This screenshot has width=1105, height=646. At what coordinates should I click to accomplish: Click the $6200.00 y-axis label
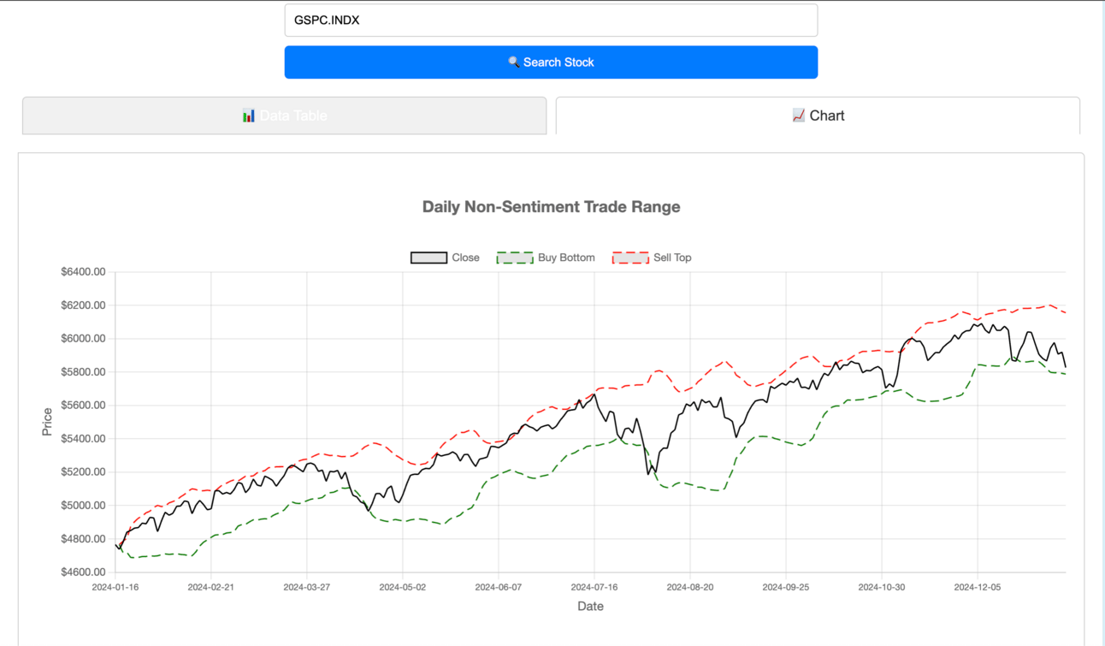(83, 305)
